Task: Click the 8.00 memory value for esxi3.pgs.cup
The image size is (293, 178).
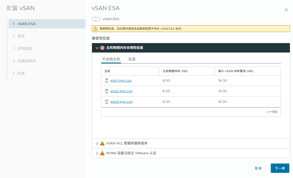Action: click(166, 102)
